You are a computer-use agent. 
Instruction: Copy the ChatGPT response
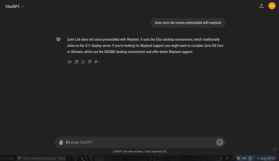coord(76,62)
